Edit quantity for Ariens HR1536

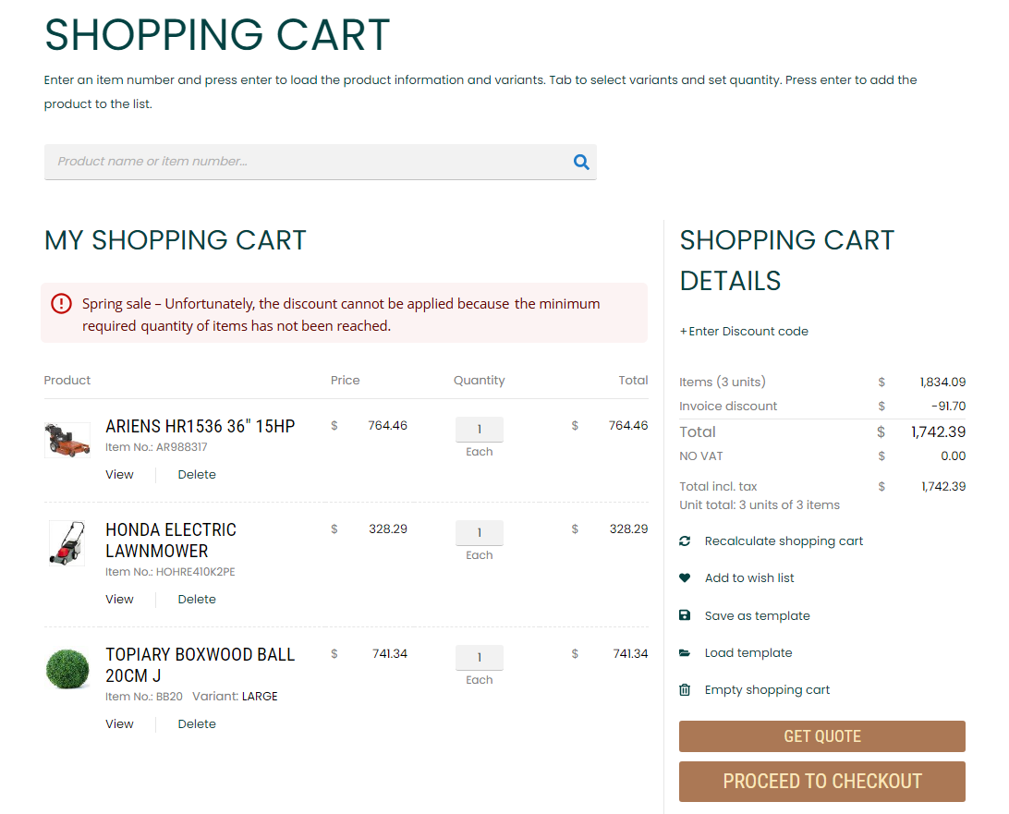480,430
